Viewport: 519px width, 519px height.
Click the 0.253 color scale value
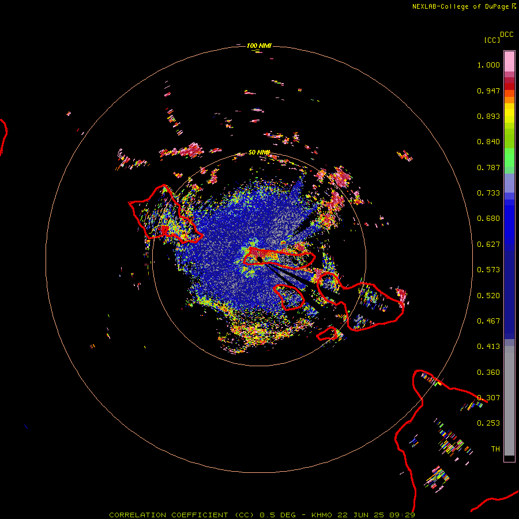click(x=488, y=423)
